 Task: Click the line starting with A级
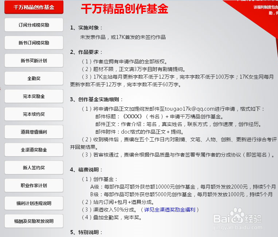(183, 187)
